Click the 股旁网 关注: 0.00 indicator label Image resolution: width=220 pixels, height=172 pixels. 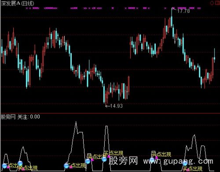point(20,117)
